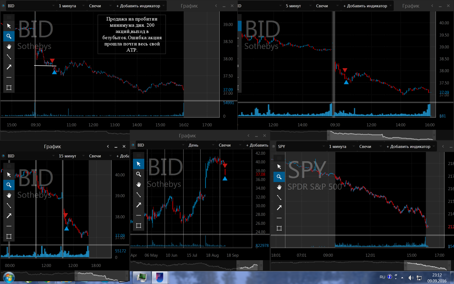Toggle the link dot beside BID in the 1-minute chart

pyautogui.click(x=4, y=6)
